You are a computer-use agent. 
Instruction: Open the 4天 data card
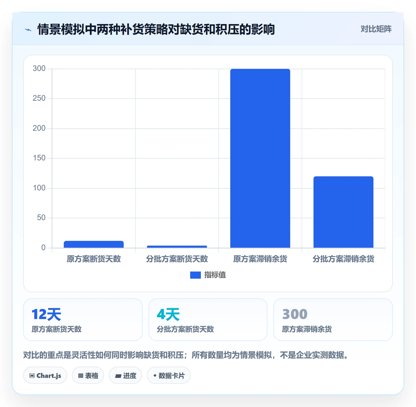208,320
